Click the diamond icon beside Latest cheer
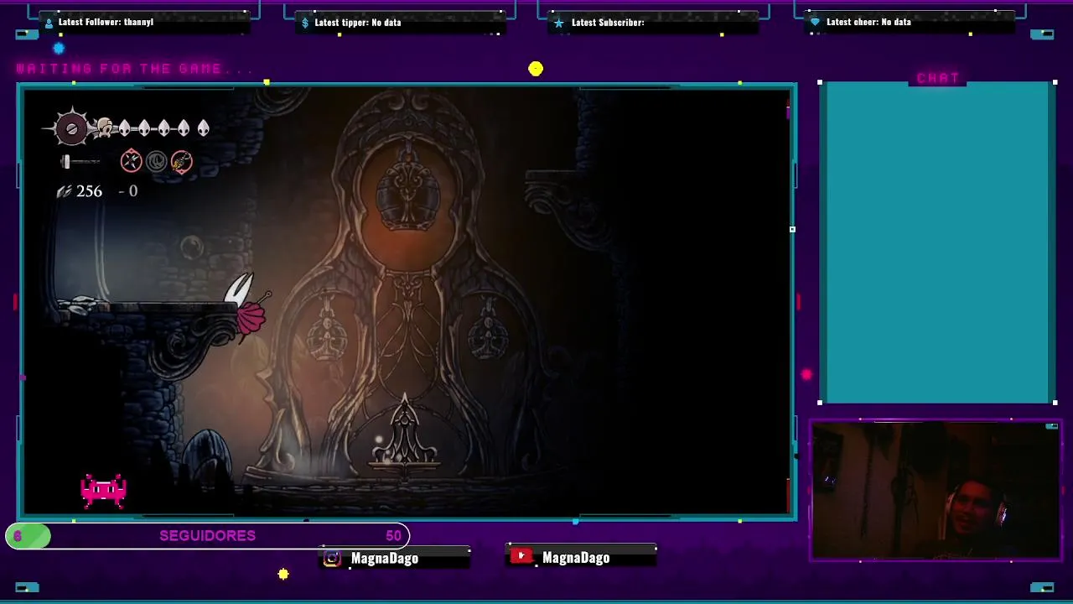1073x604 pixels. click(815, 23)
